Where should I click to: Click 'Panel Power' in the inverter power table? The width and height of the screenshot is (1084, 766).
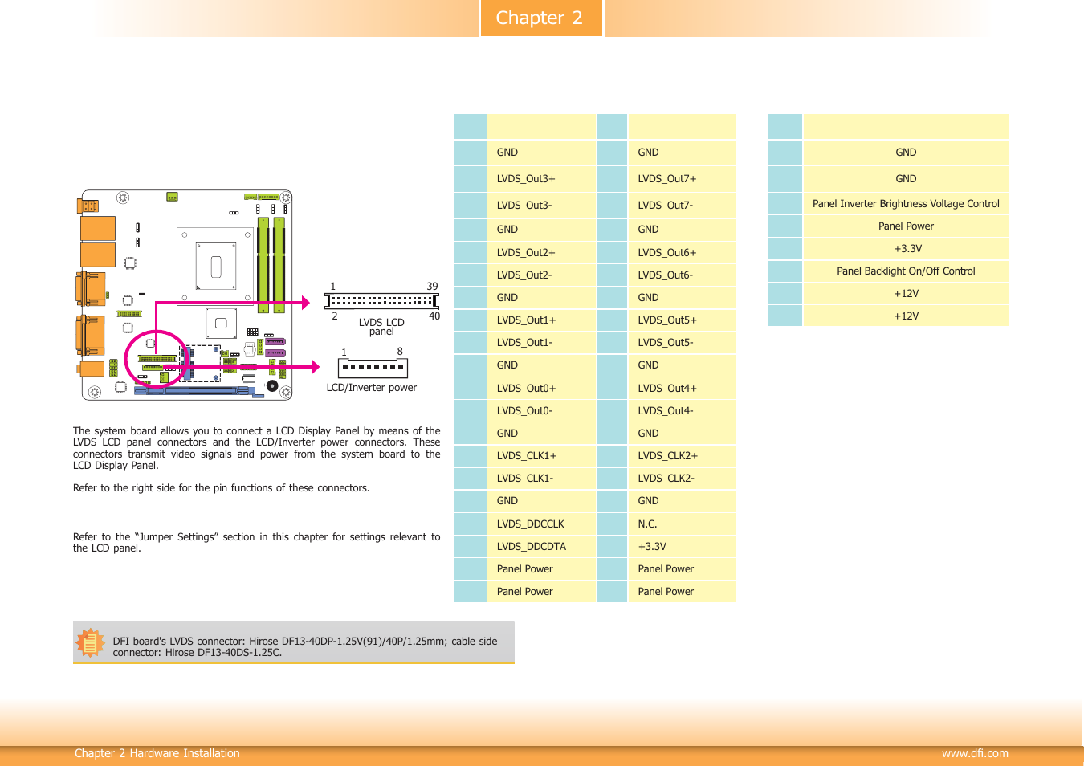tap(907, 226)
